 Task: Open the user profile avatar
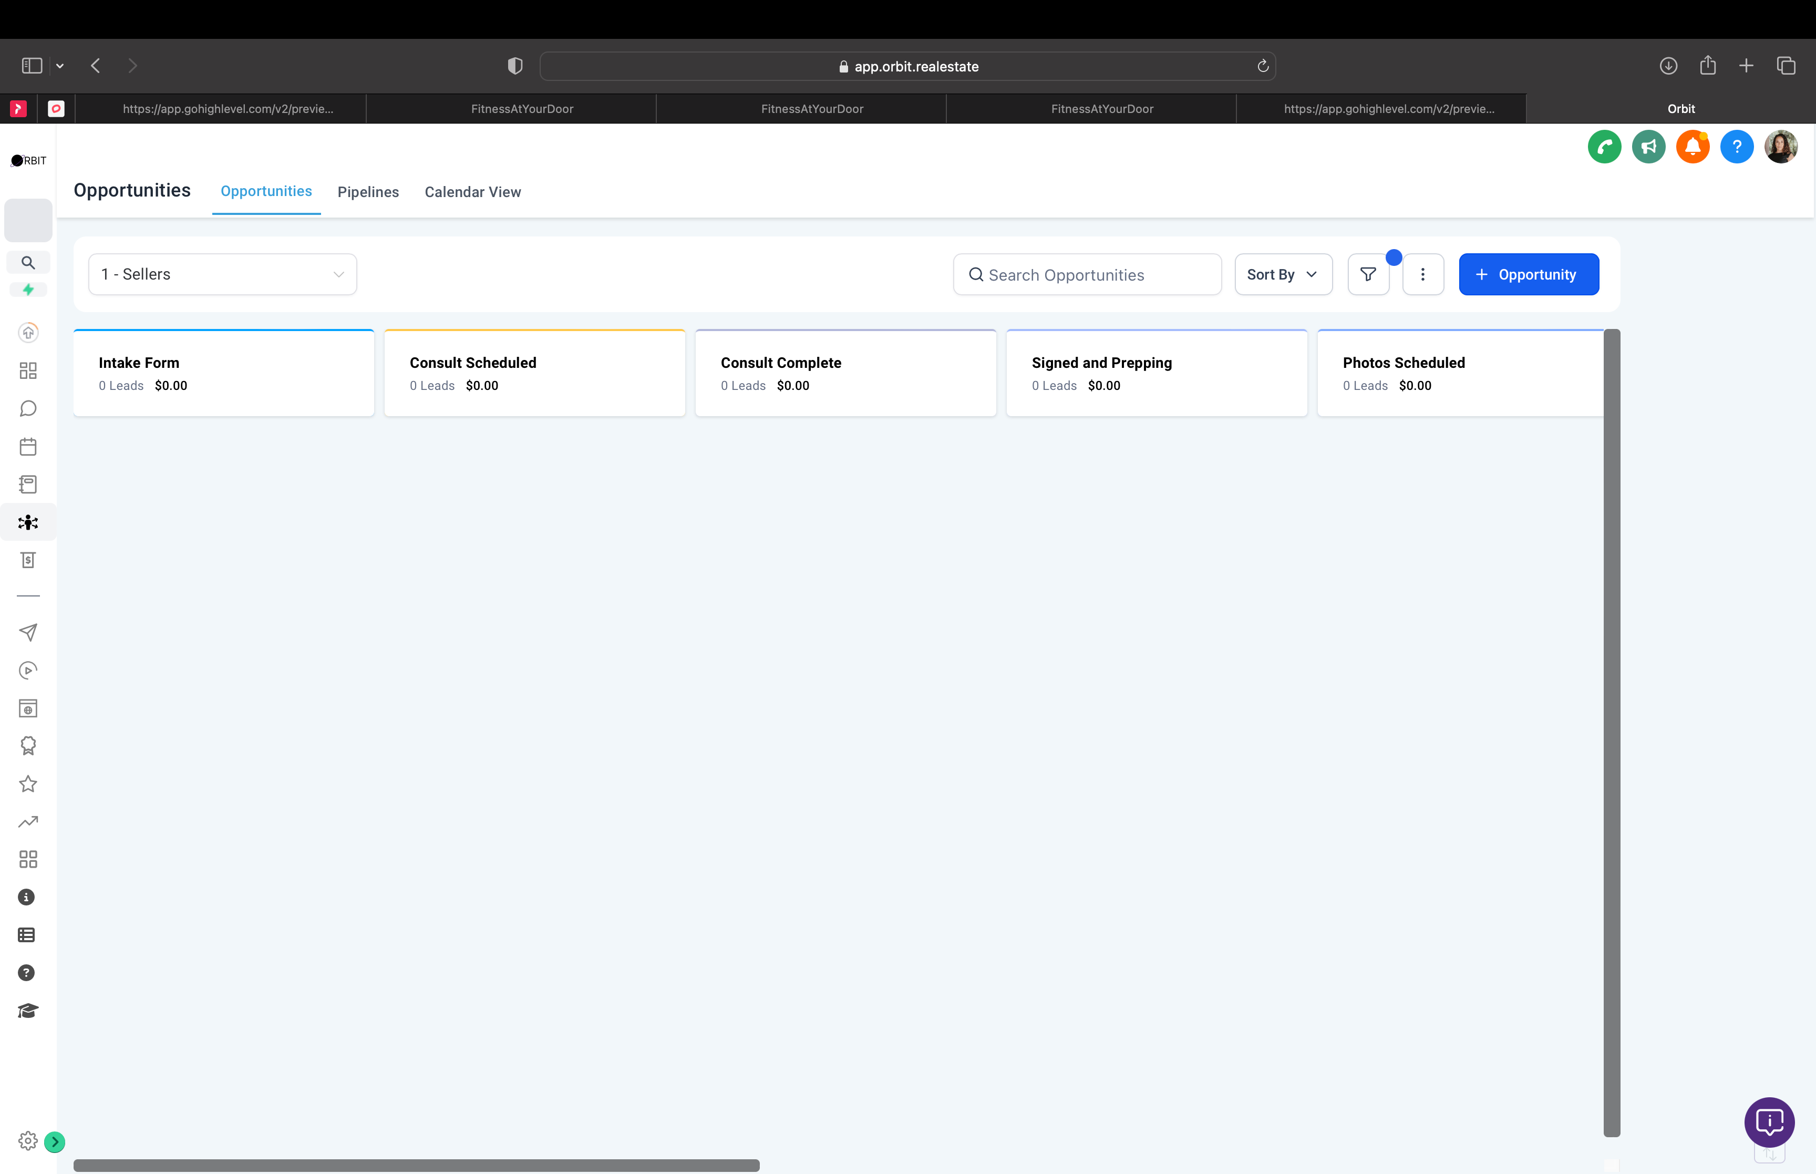pos(1780,147)
